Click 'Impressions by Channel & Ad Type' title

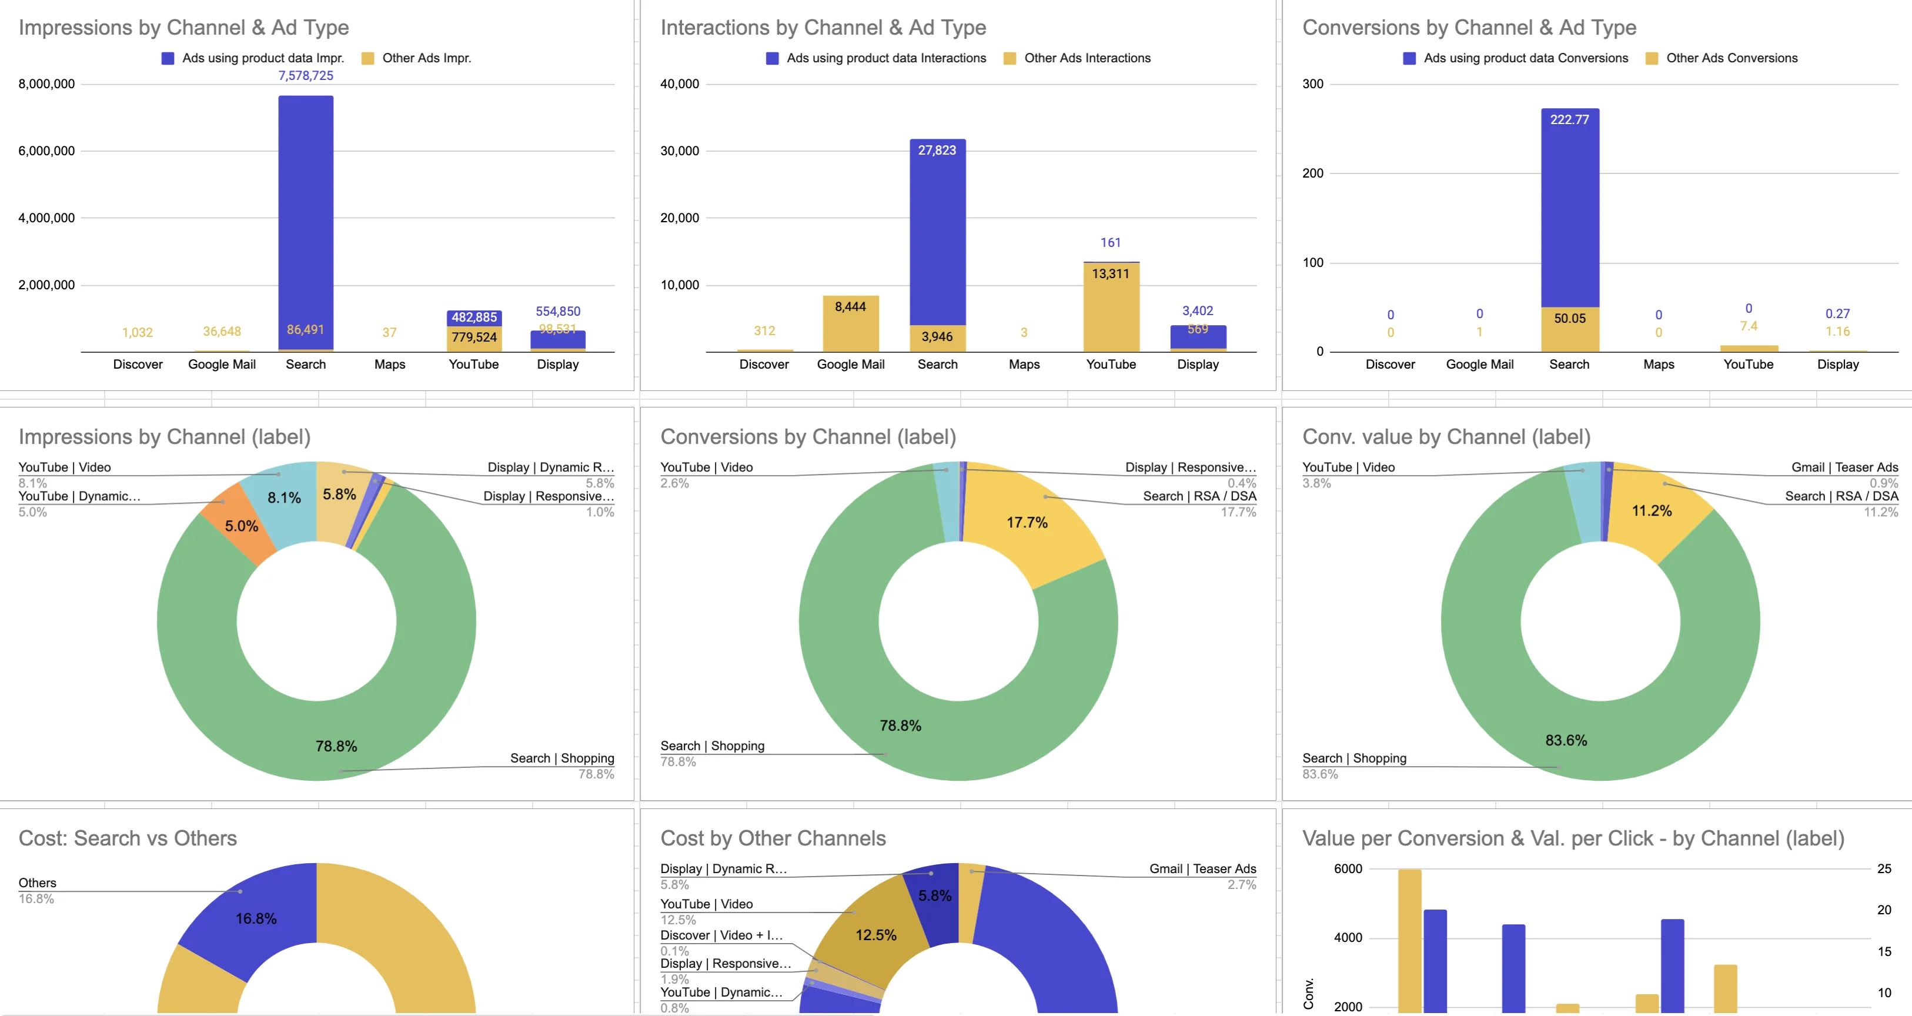pos(183,28)
